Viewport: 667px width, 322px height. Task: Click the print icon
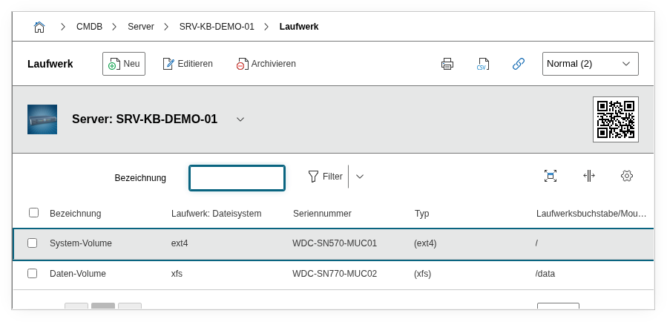coord(447,64)
